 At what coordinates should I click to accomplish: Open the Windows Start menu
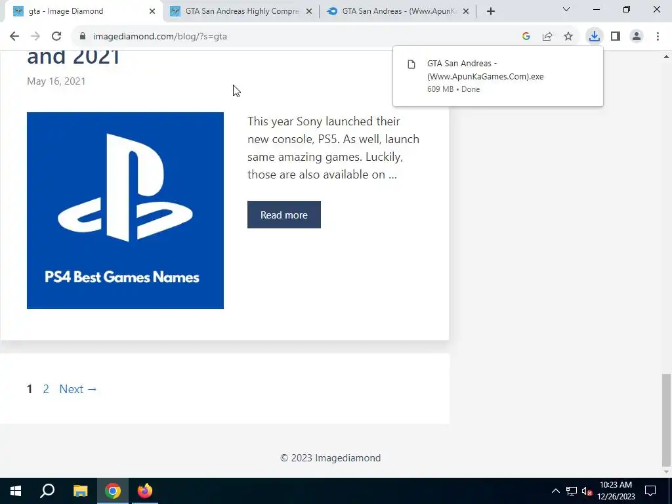point(16,491)
